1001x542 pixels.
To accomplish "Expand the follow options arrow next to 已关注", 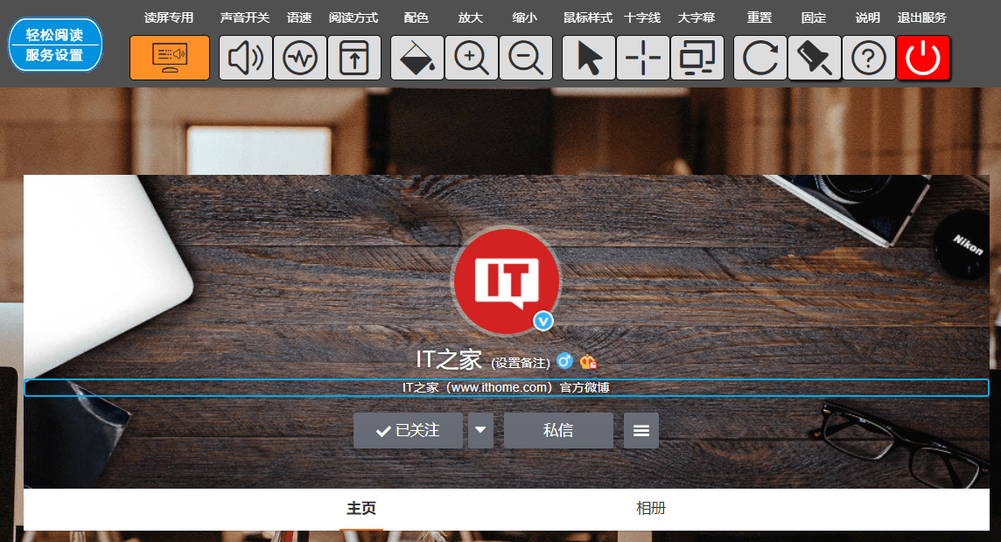I will click(x=480, y=430).
